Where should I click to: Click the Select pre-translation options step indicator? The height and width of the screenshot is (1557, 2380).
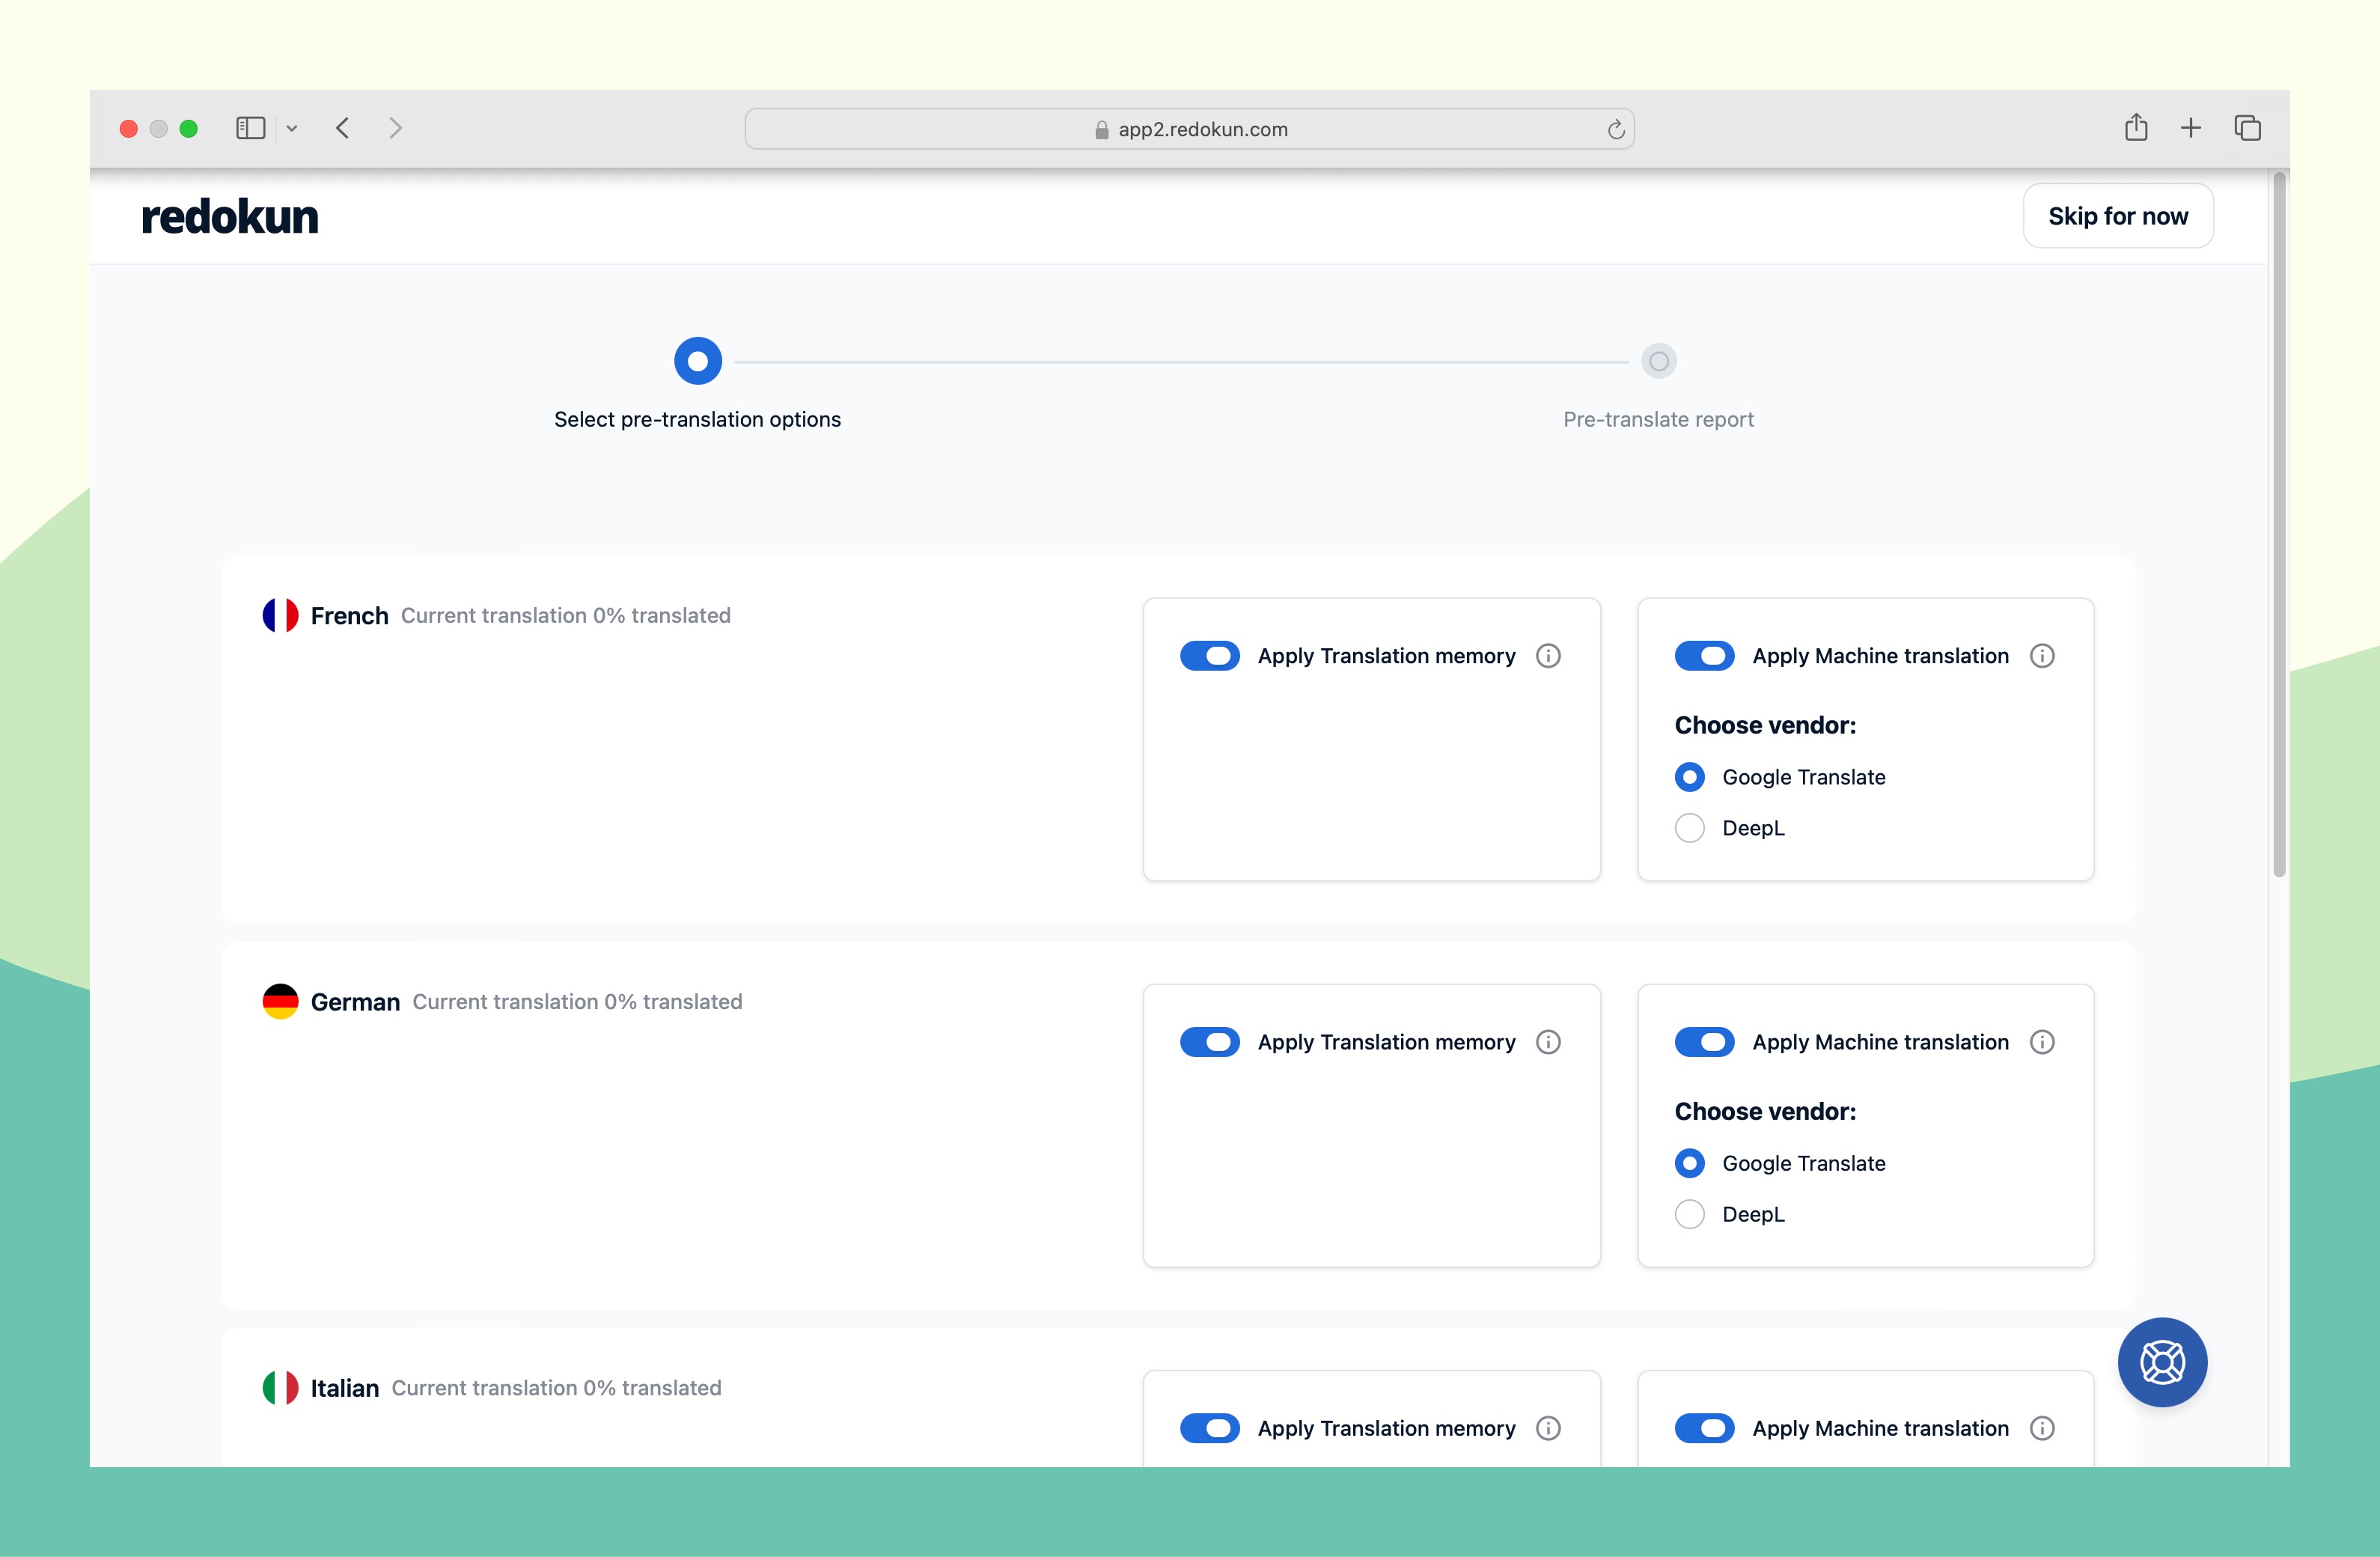coord(697,360)
